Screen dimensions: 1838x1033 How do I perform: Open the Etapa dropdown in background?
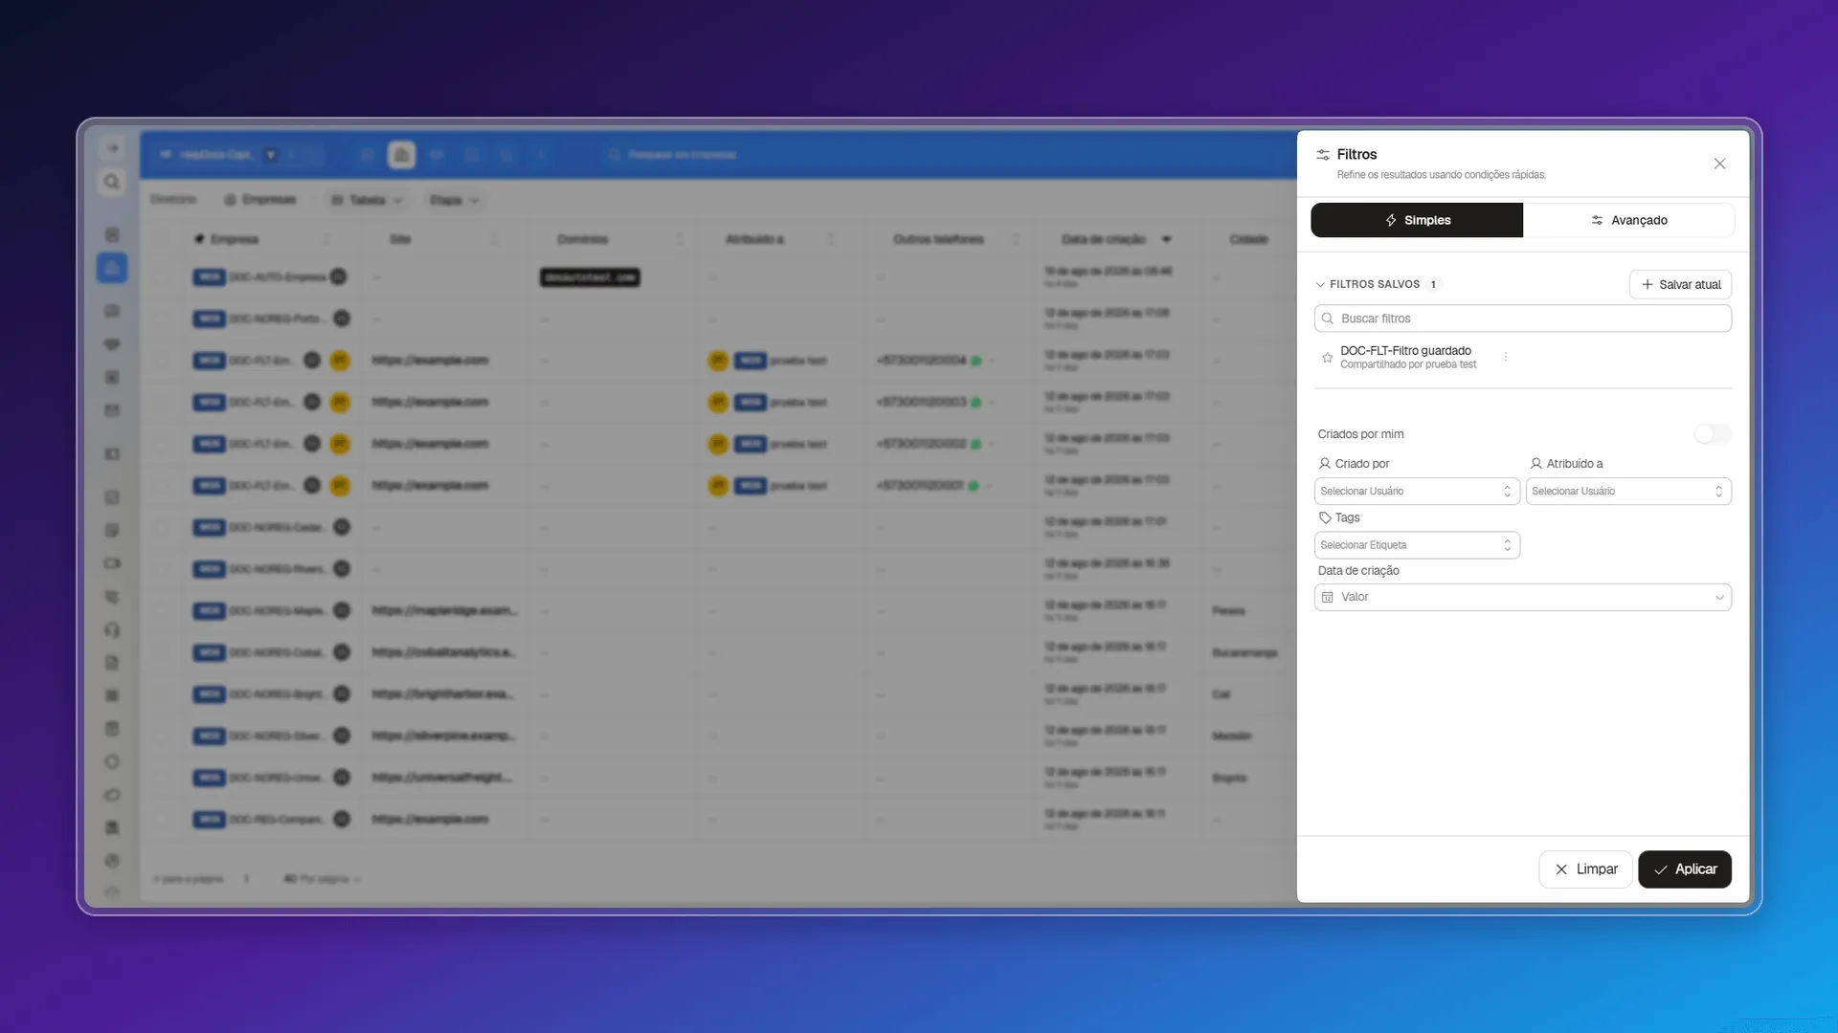(454, 200)
